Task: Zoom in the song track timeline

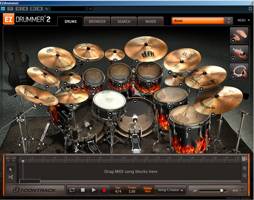Action: pyautogui.click(x=245, y=168)
